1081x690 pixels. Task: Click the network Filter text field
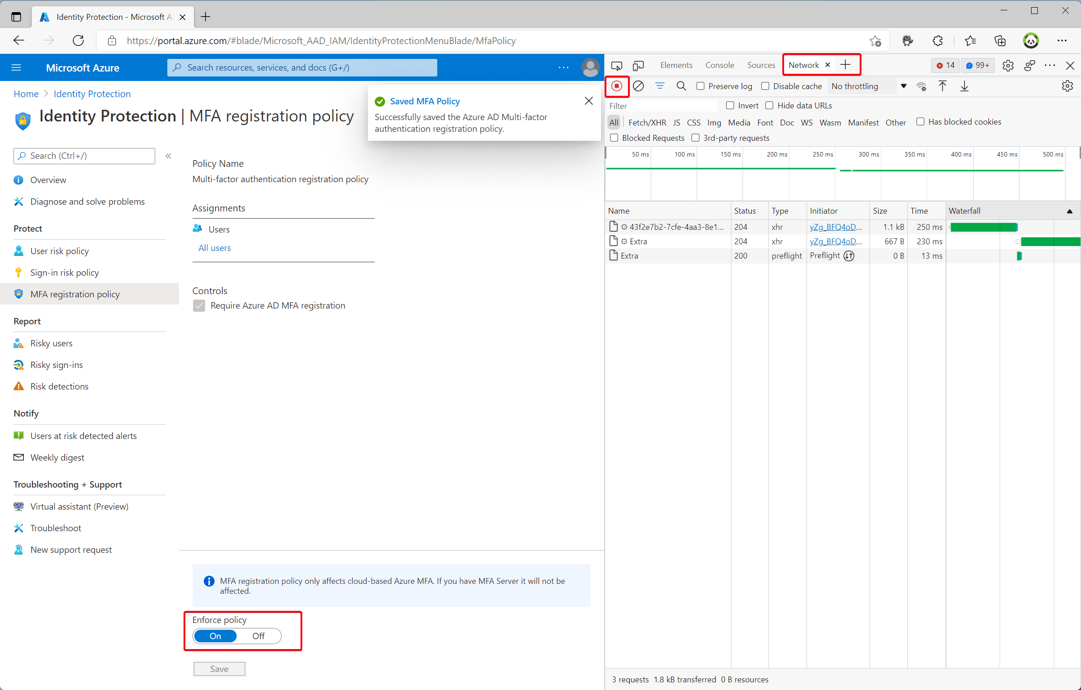(x=661, y=106)
